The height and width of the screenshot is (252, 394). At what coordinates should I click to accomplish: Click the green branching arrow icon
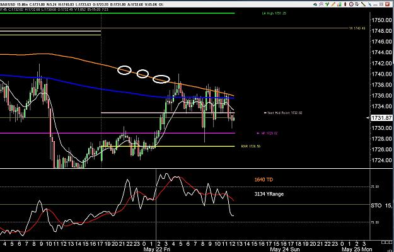coord(327,4)
